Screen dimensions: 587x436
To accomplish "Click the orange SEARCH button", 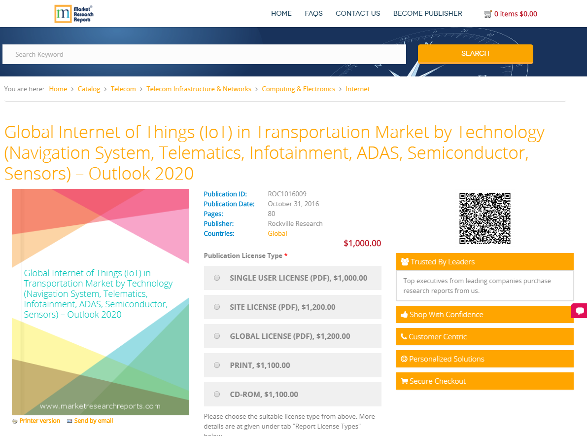I will (x=476, y=54).
